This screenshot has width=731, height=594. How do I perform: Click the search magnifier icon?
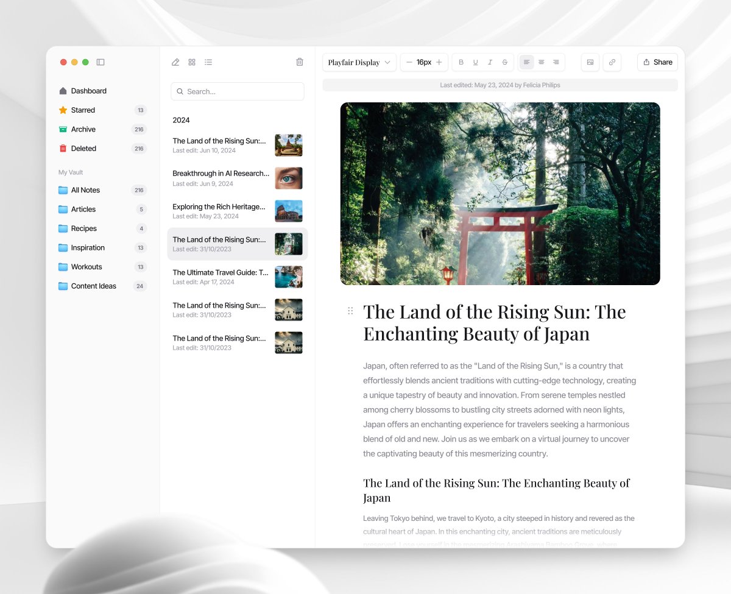(x=180, y=91)
